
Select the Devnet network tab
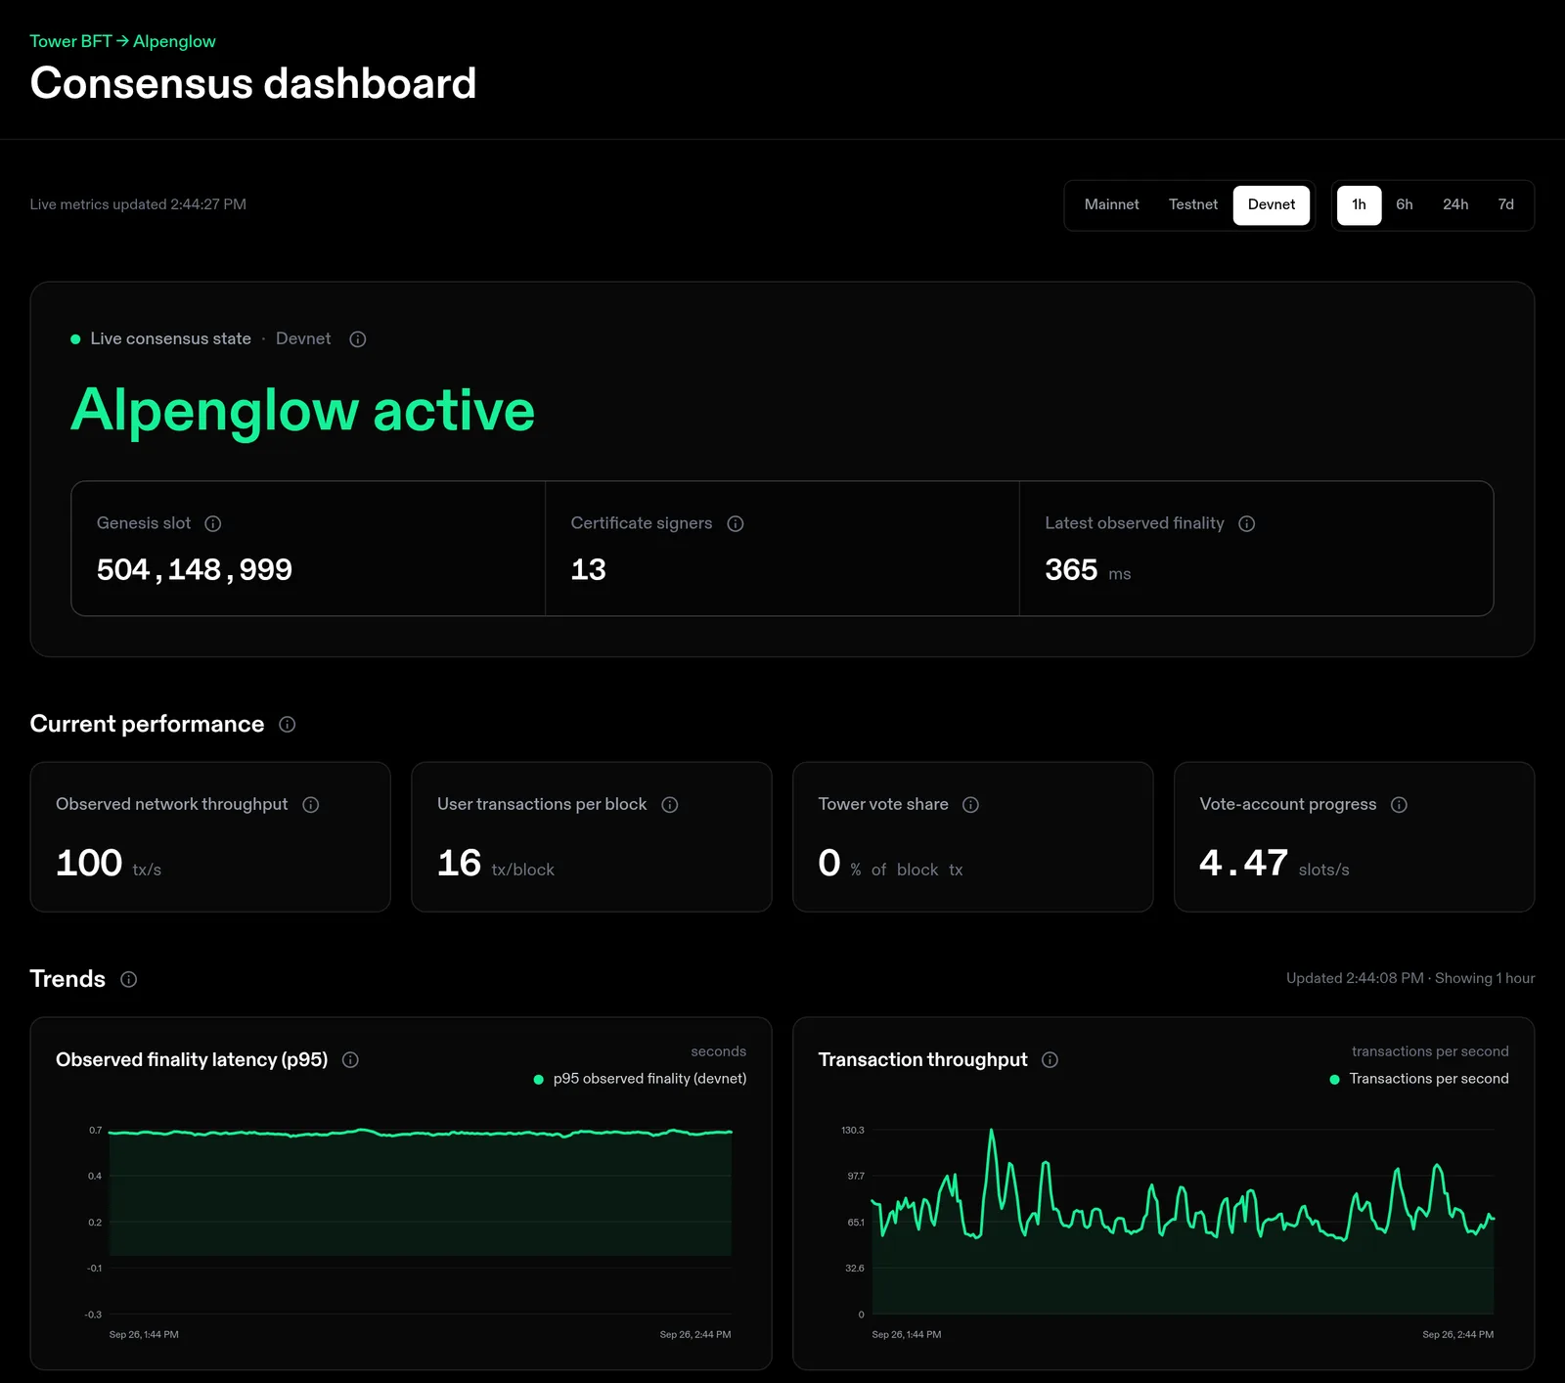(1272, 205)
